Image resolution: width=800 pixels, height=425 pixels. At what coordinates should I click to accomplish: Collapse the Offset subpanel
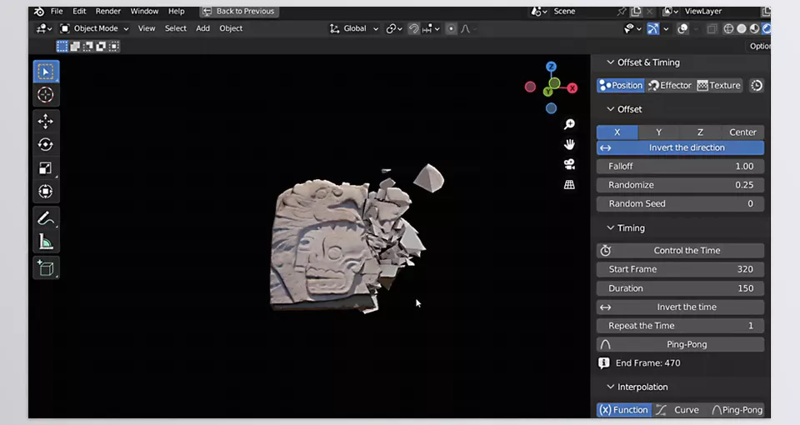pyautogui.click(x=610, y=109)
